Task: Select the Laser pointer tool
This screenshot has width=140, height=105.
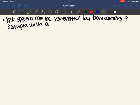Action: pos(79,12)
